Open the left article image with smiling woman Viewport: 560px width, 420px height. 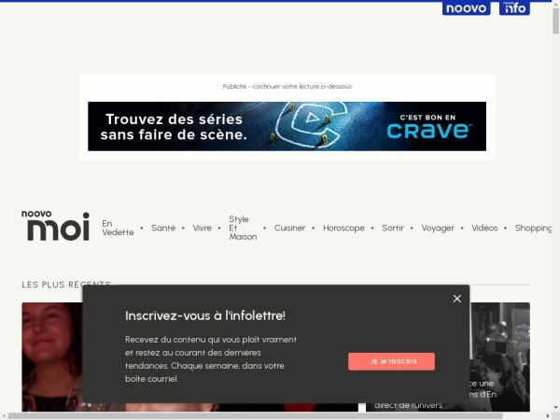tap(51, 357)
